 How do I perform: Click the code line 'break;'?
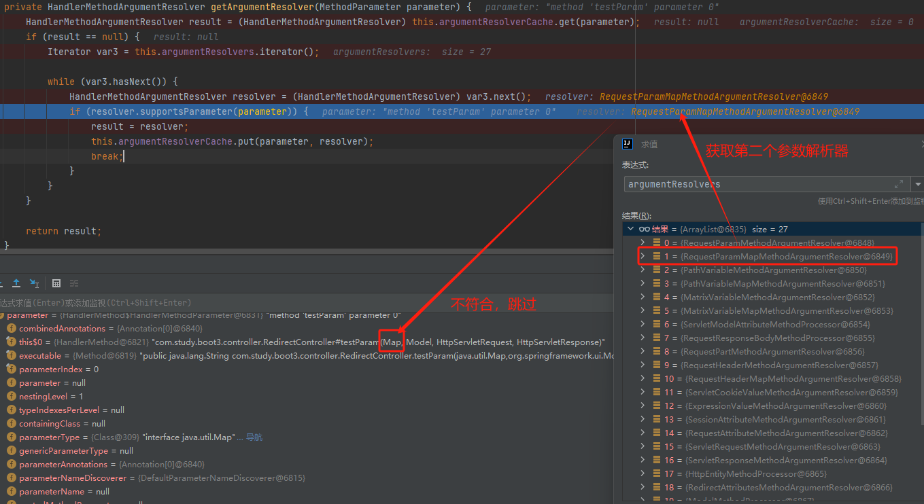pos(107,156)
